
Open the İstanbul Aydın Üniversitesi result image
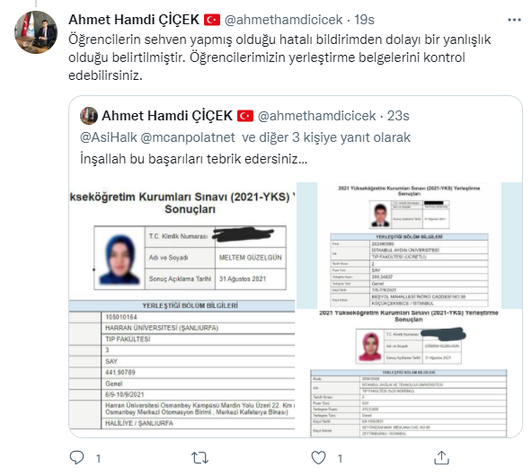[x=410, y=245]
